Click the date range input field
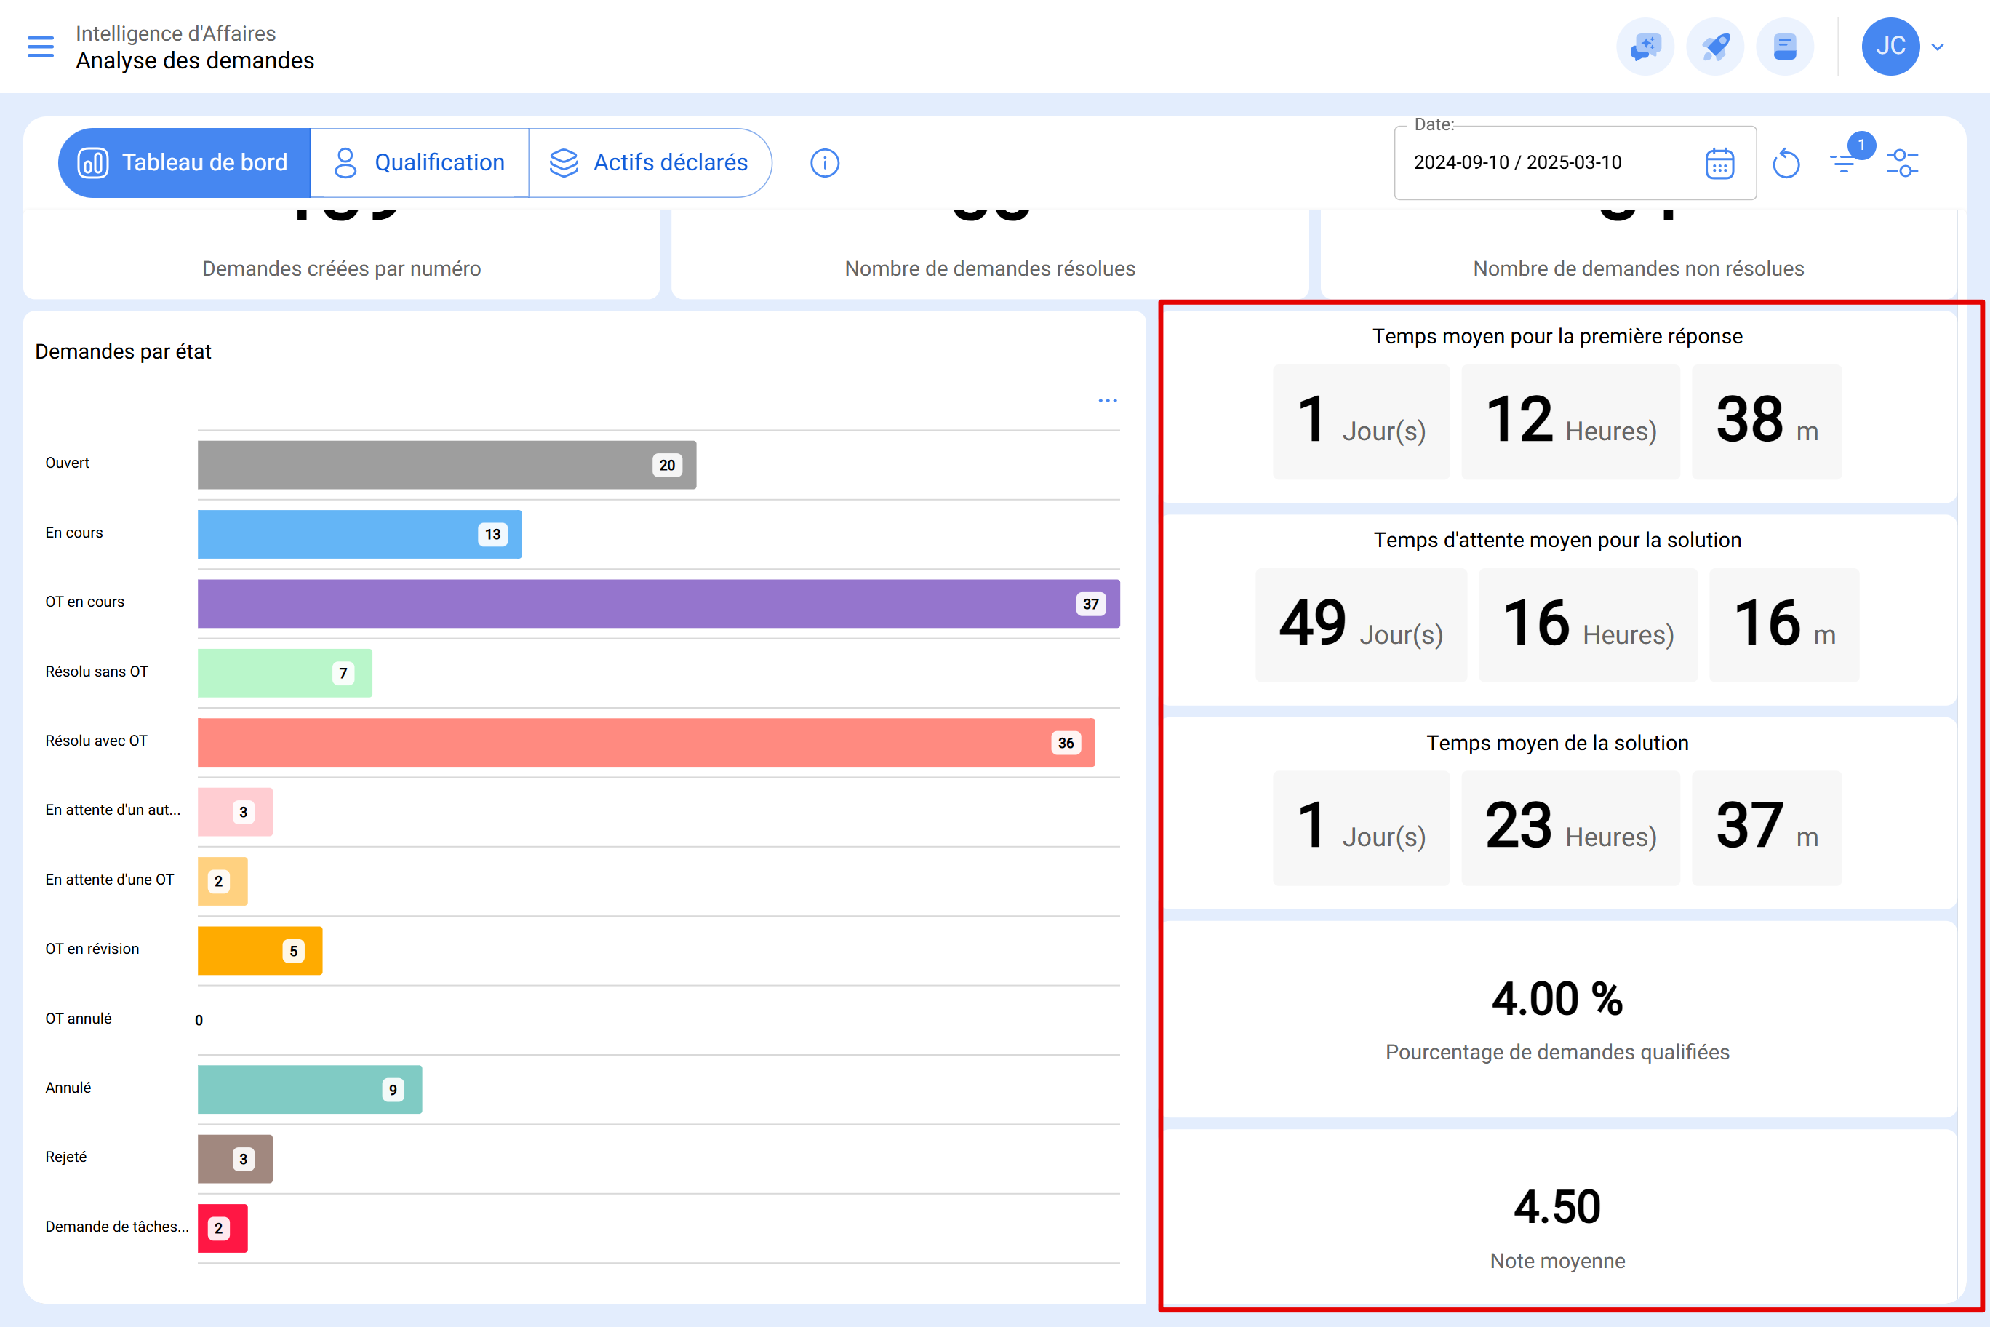This screenshot has height=1327, width=1990. point(1575,162)
